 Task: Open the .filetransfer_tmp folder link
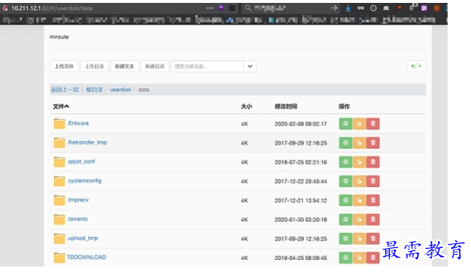point(87,143)
